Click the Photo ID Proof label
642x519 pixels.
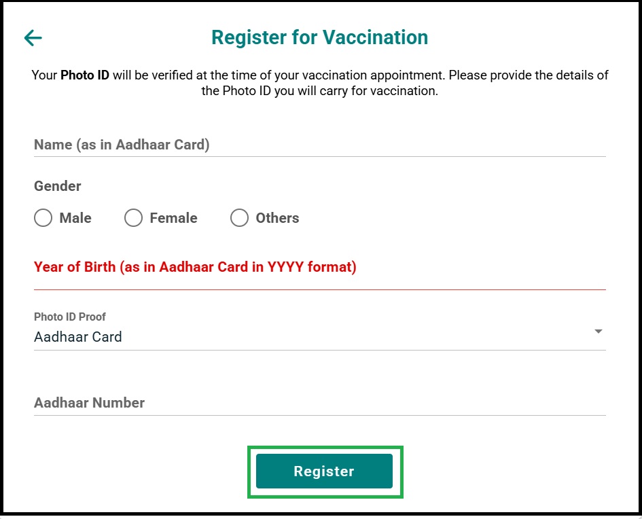click(x=70, y=317)
